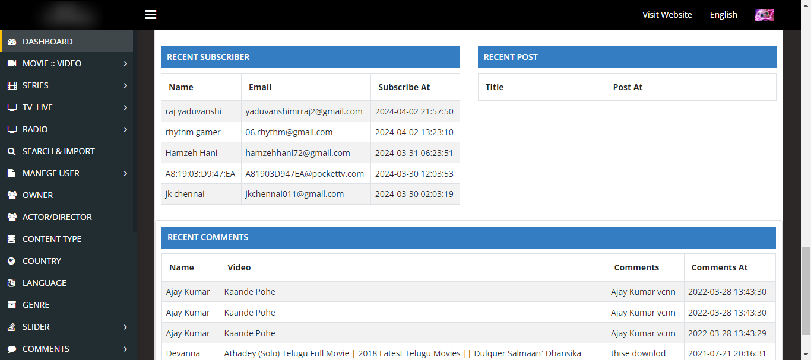
Task: Open the Actor/Director menu item
Action: click(57, 217)
